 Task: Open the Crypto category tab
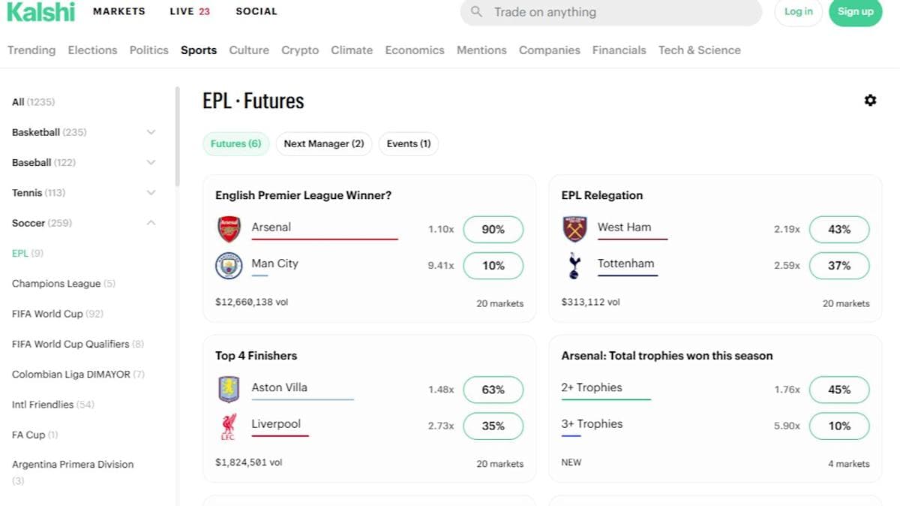(300, 50)
